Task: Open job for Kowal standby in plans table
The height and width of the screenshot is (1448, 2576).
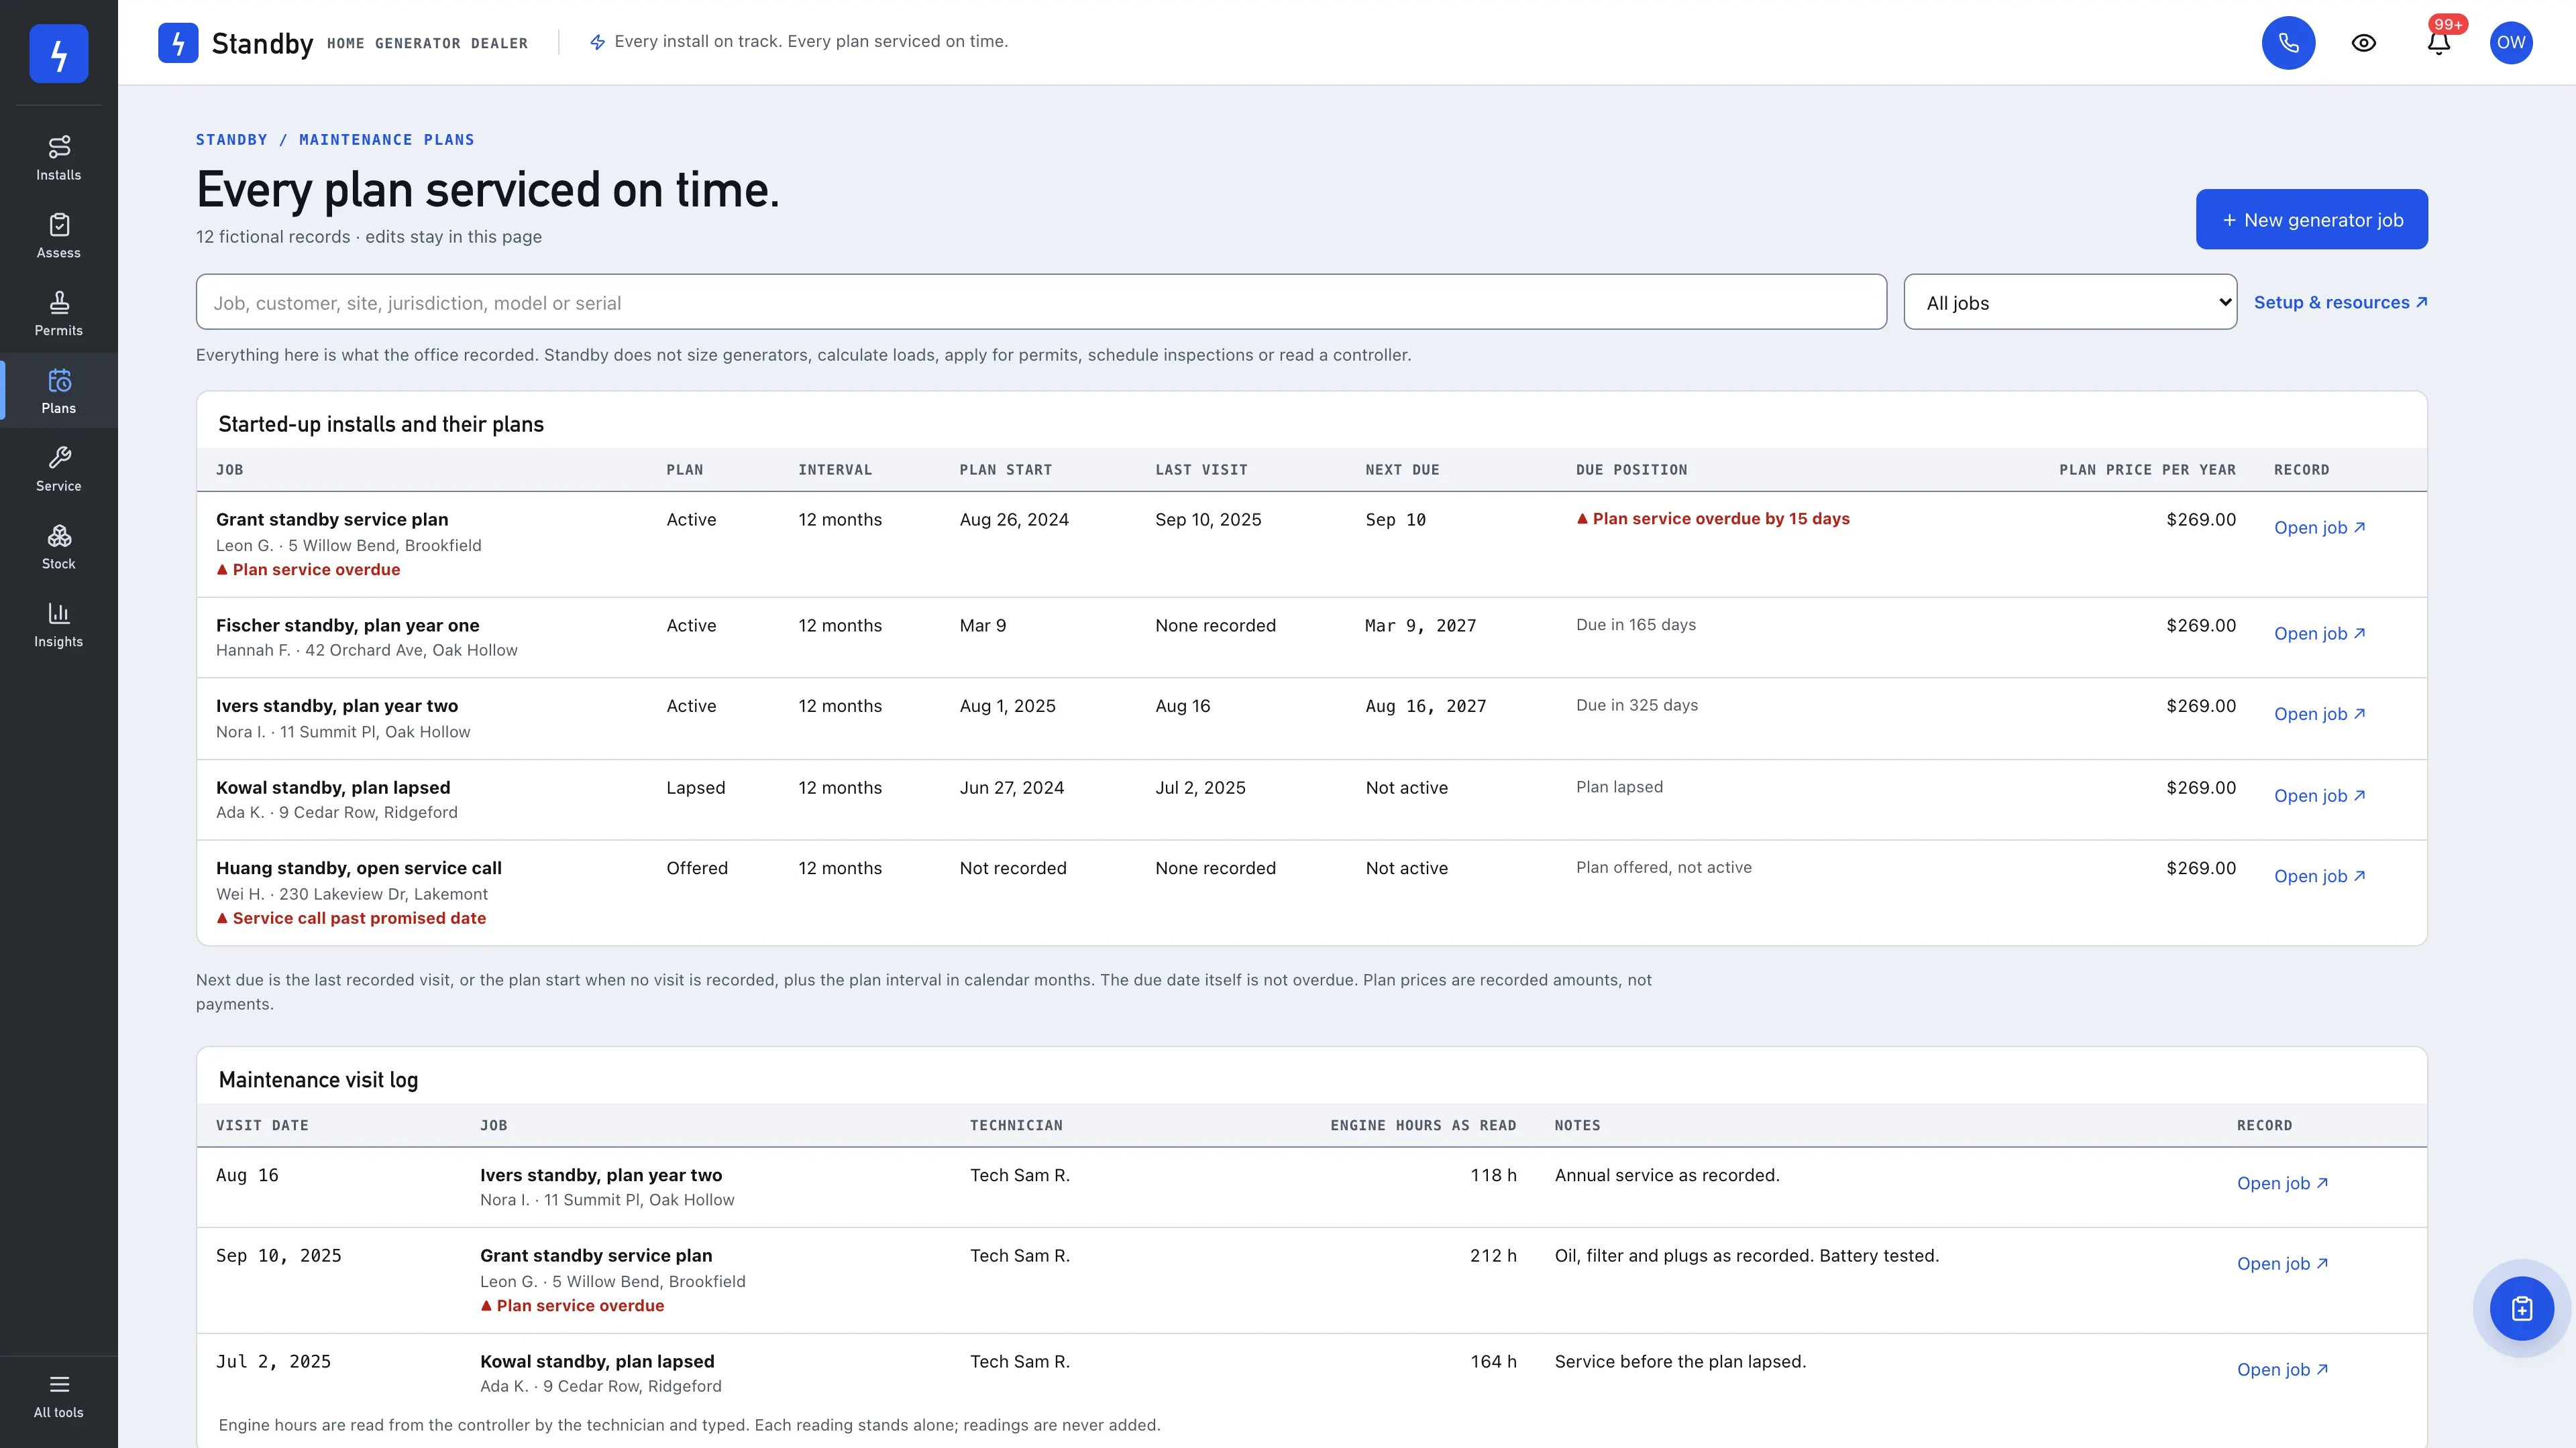Action: (2320, 796)
